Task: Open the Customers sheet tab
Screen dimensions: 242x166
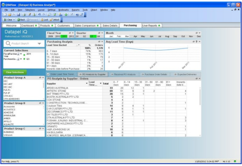Action: point(64,26)
